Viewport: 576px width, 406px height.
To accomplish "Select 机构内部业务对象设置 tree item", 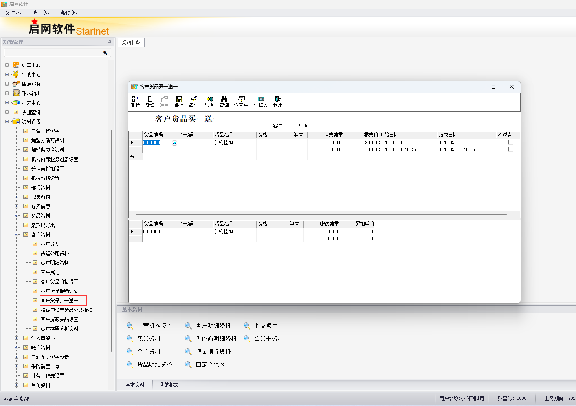I will pyautogui.click(x=55, y=159).
